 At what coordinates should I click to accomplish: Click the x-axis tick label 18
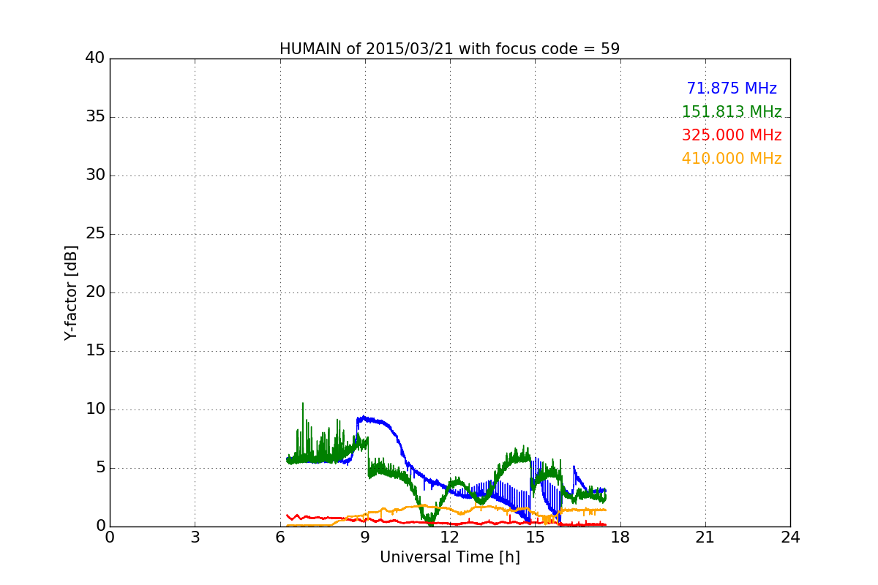click(x=620, y=537)
